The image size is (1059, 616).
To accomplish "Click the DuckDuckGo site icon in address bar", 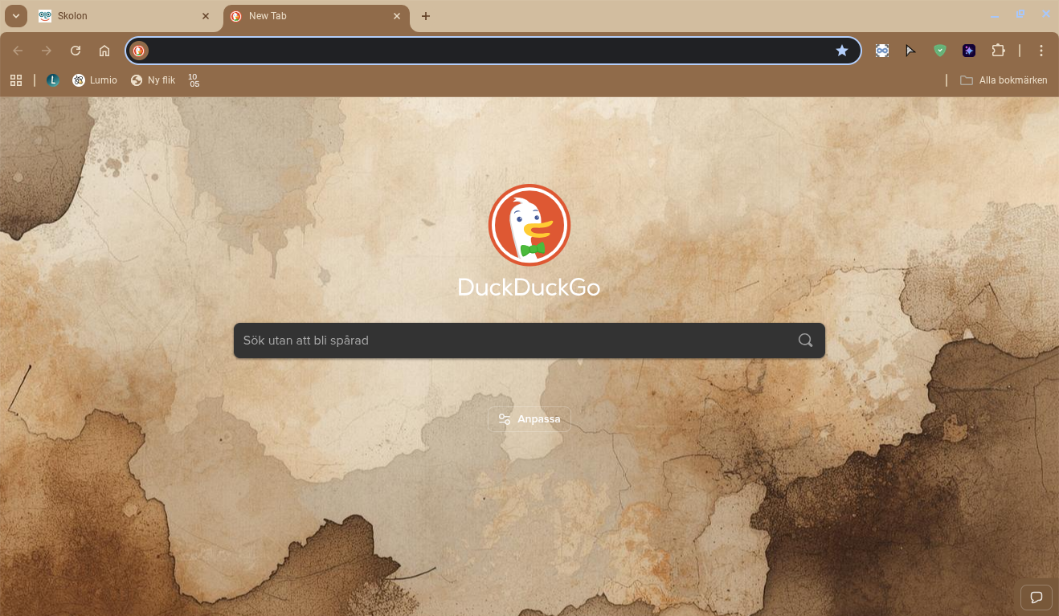I will coord(139,51).
